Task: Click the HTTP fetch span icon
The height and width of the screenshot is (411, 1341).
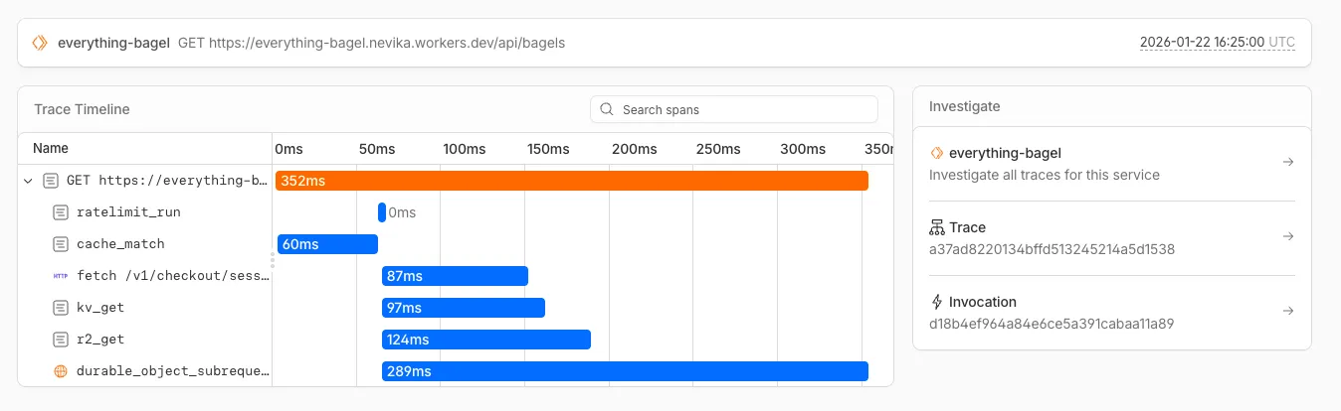Action: coord(60,276)
